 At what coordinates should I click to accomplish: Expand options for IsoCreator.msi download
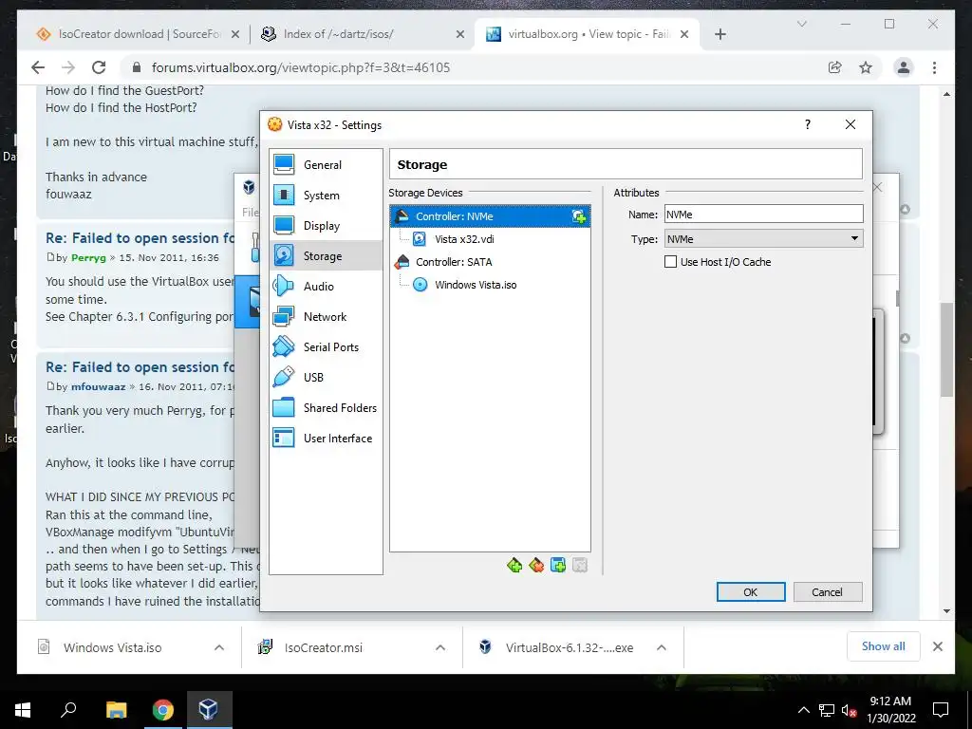pyautogui.click(x=440, y=647)
